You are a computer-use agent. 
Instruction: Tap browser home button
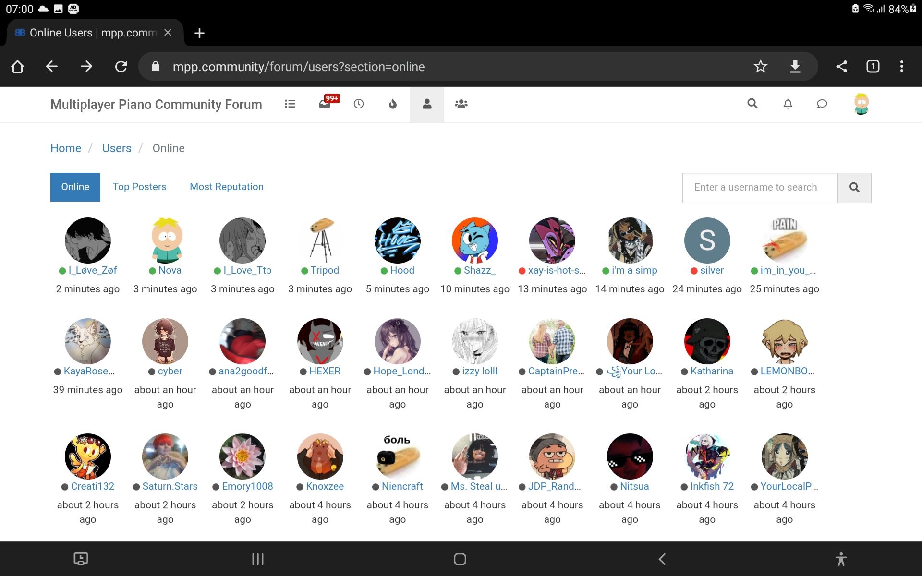(x=17, y=66)
